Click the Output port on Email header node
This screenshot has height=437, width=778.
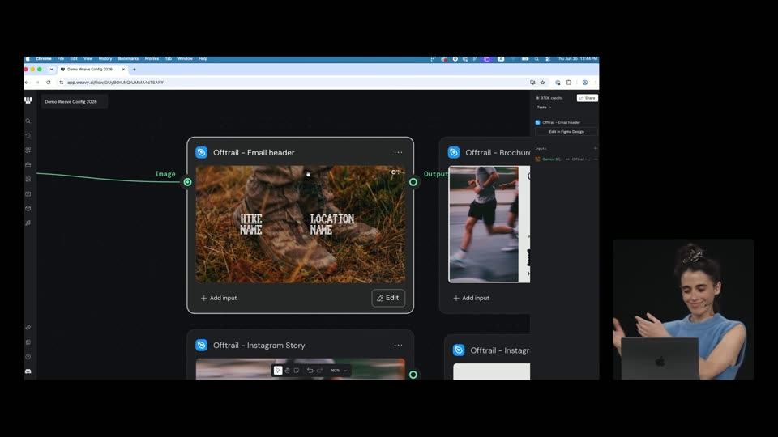click(413, 182)
